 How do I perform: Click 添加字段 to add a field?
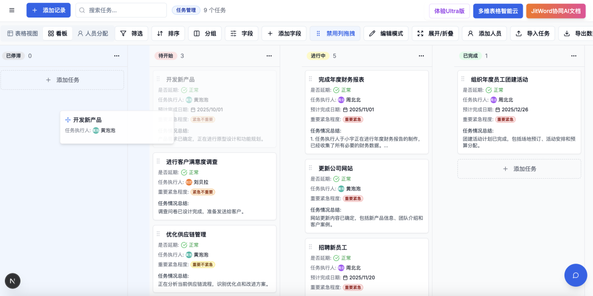coord(284,33)
